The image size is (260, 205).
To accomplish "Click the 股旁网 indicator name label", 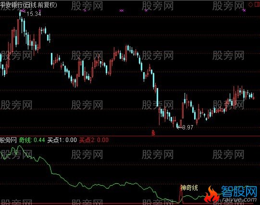I will (x=8, y=140).
